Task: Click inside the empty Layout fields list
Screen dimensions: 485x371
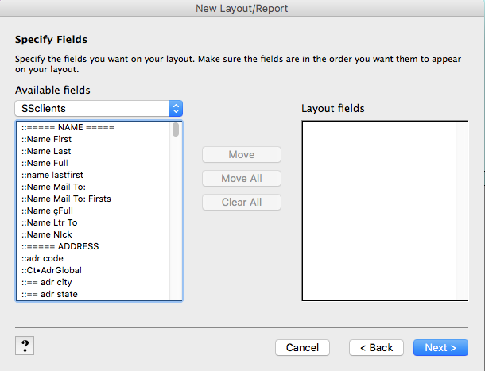Action: (x=379, y=211)
